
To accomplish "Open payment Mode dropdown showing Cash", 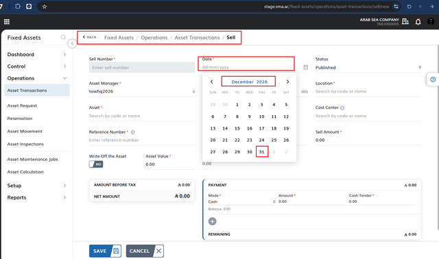I will pyautogui.click(x=242, y=201).
